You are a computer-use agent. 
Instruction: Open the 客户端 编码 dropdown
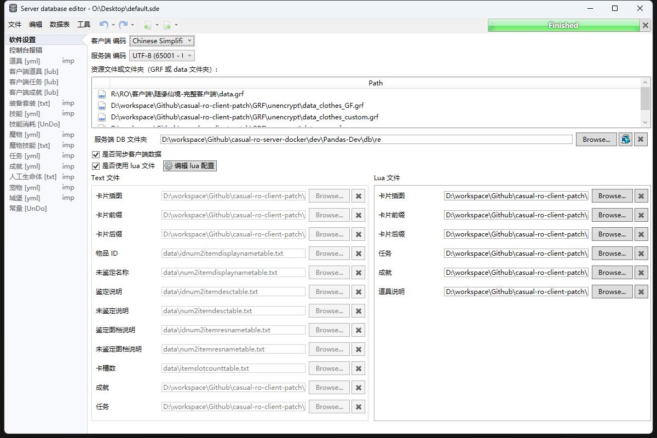[x=162, y=41]
